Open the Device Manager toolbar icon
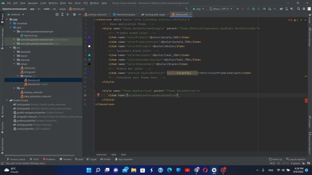The width and height of the screenshot is (312, 175). (287, 9)
